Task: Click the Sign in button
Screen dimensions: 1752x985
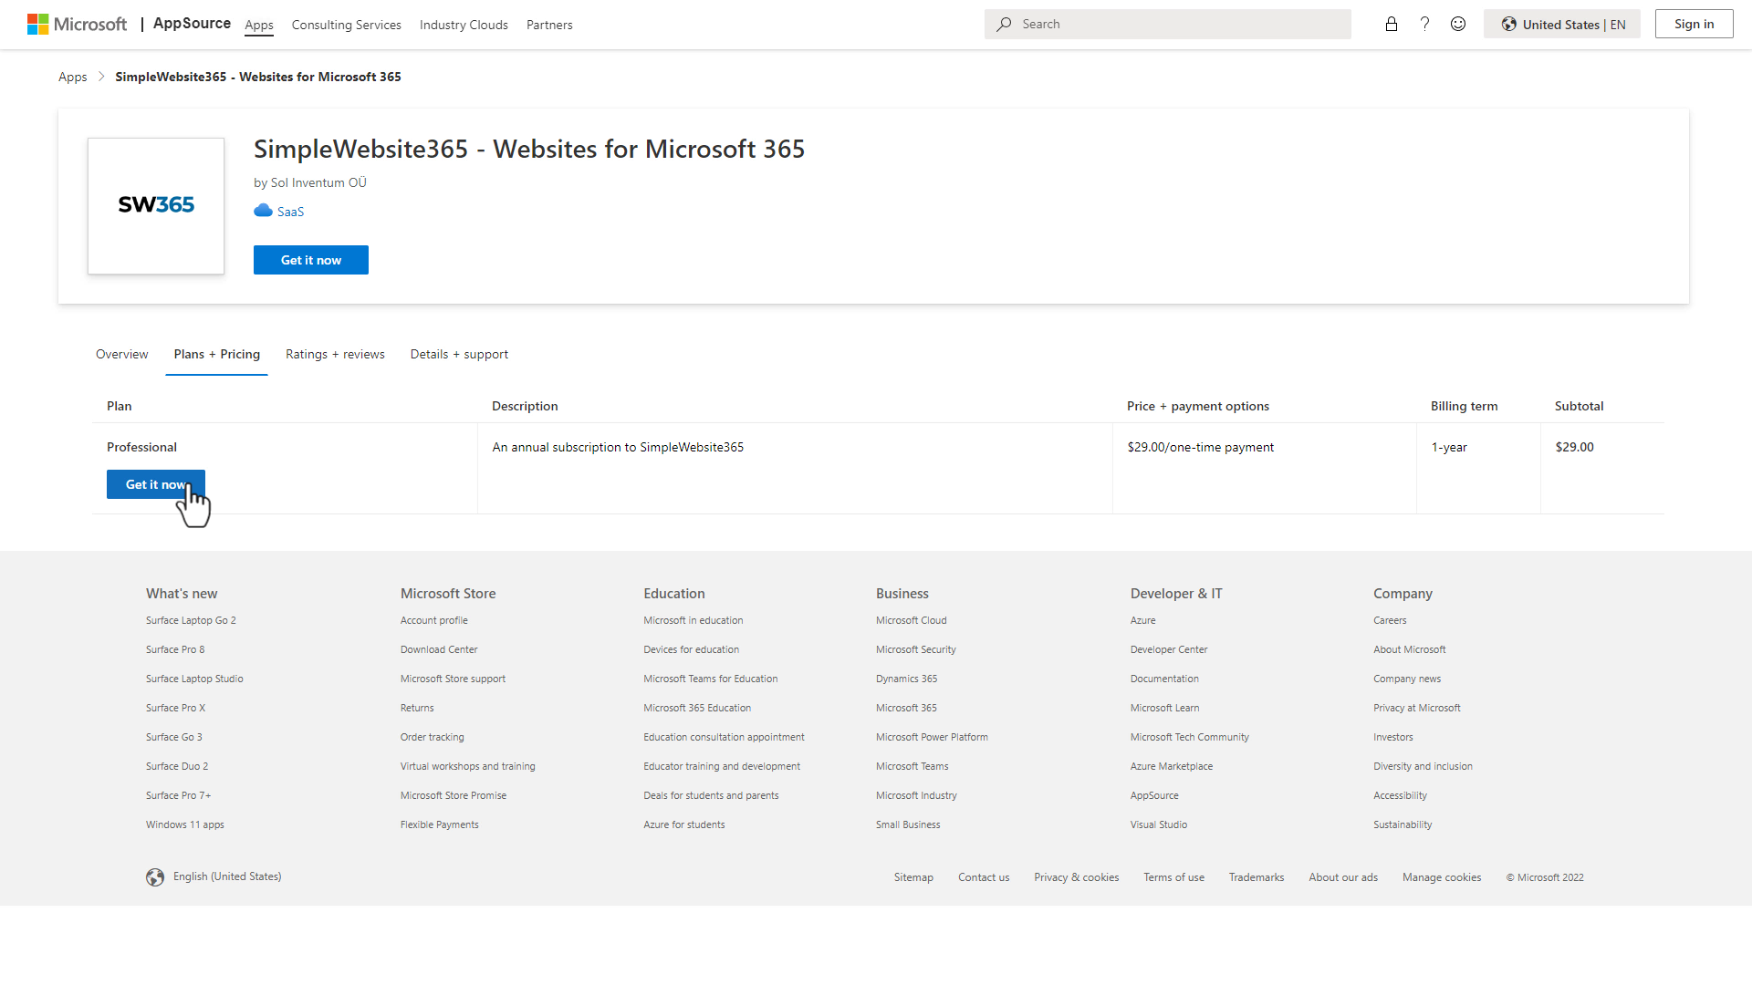Action: click(x=1694, y=25)
